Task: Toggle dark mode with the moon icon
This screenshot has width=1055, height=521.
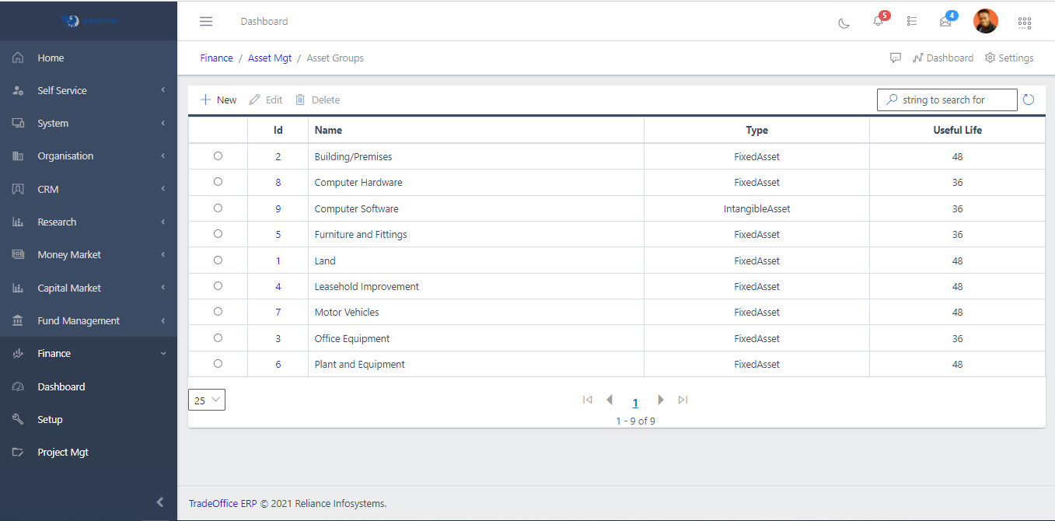Action: [844, 23]
